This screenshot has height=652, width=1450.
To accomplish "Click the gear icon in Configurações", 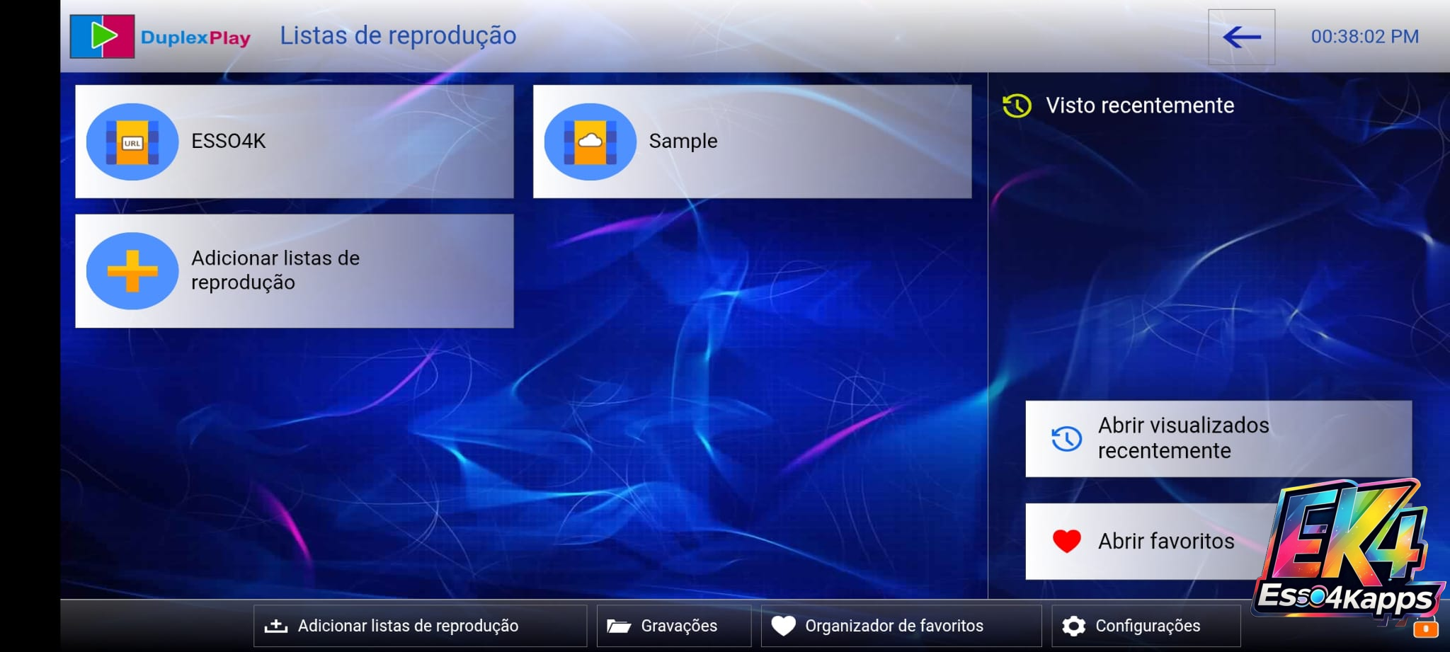I will (1073, 626).
